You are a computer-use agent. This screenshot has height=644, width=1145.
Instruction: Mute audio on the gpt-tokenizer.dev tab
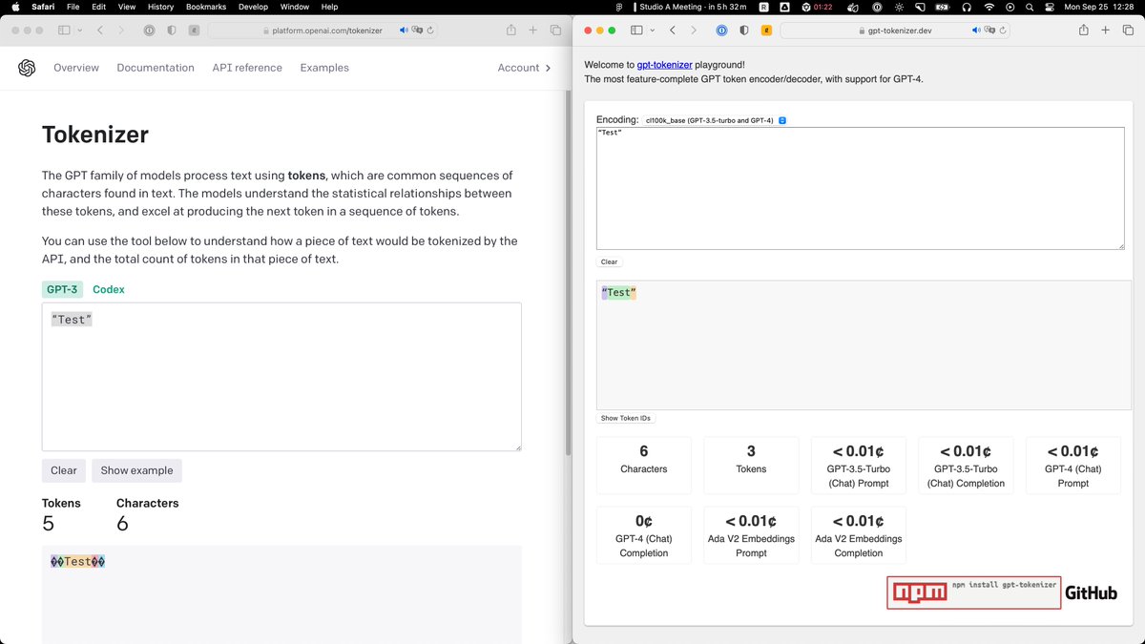[977, 31]
